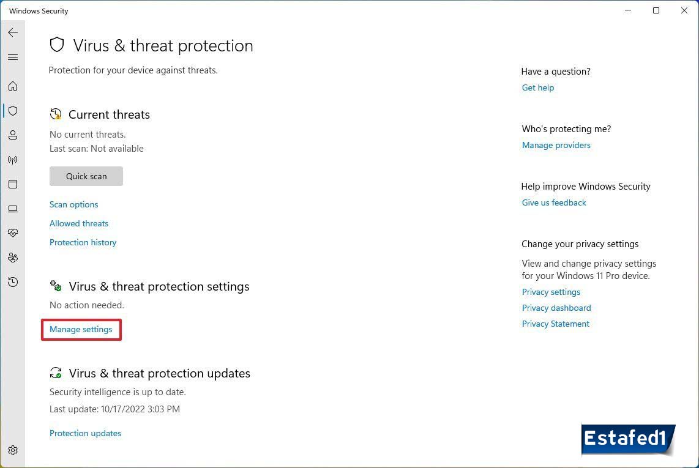Open Protection updates link
This screenshot has height=468, width=699.
86,433
